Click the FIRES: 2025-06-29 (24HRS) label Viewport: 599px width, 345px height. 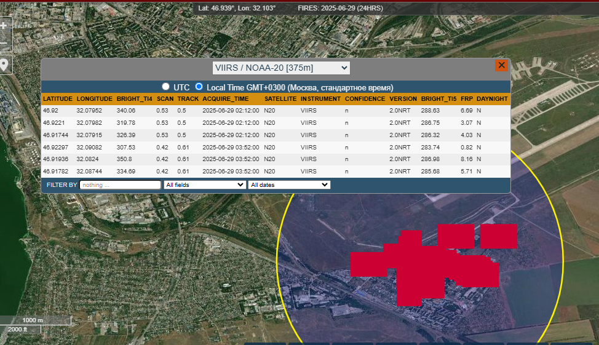click(x=340, y=8)
